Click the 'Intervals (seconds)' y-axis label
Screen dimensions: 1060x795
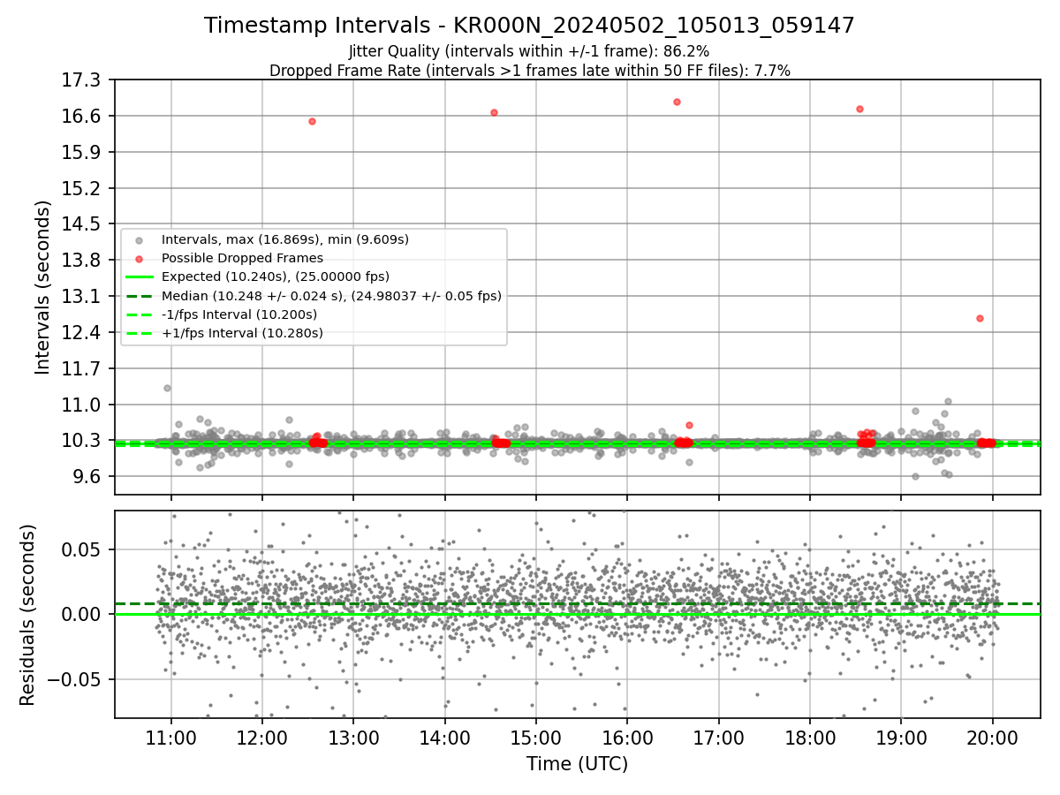coord(42,287)
